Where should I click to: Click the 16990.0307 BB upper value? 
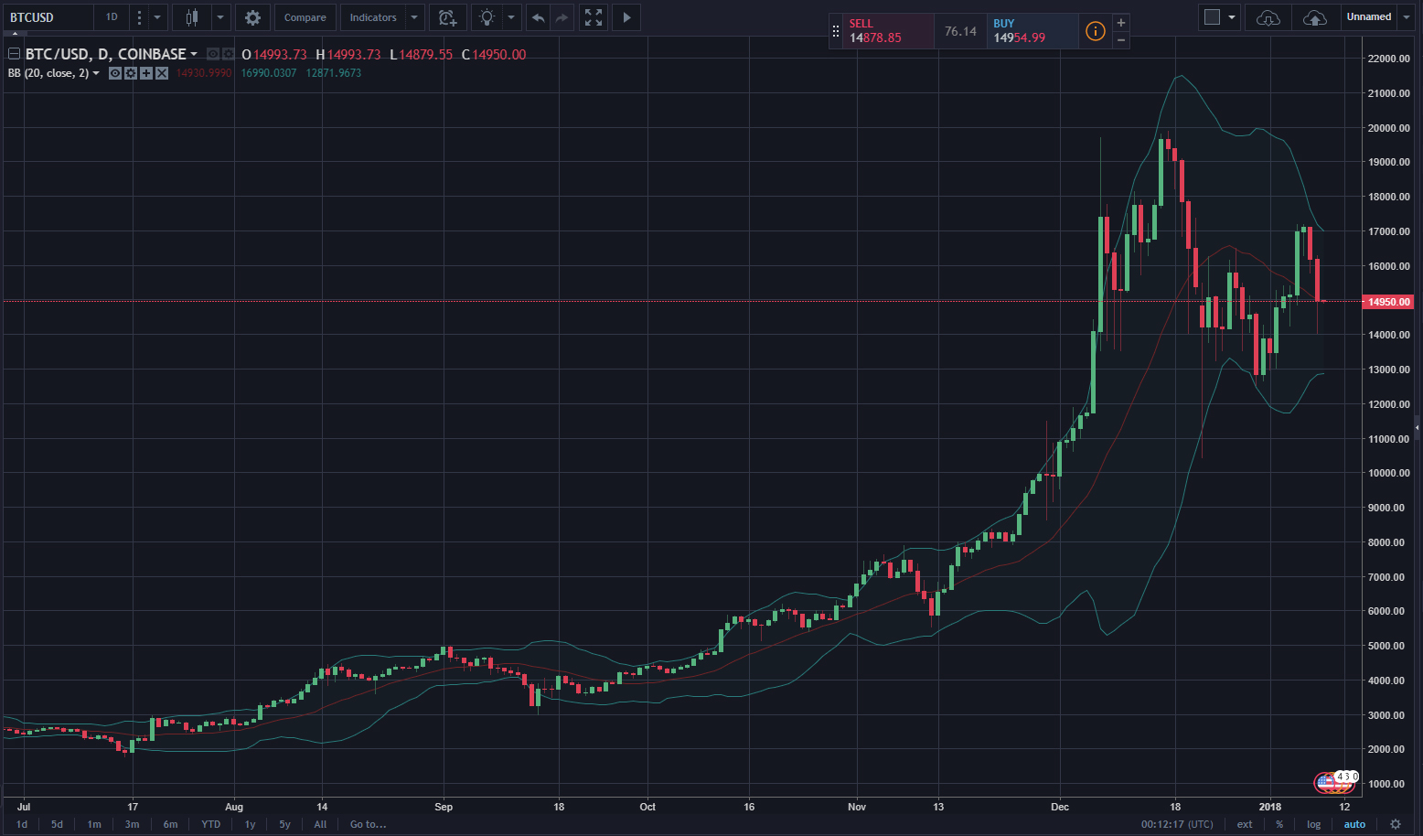(269, 73)
